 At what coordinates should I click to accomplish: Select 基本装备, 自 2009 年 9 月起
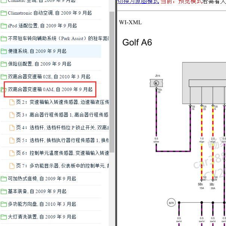(37, 191)
